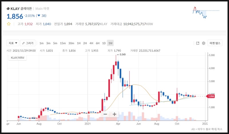
Task: Click the 종가 1,856 close value
Action: click(x=69, y=51)
